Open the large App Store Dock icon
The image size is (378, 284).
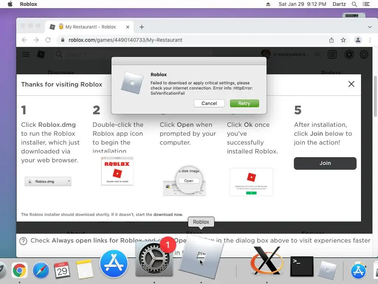coord(114,264)
